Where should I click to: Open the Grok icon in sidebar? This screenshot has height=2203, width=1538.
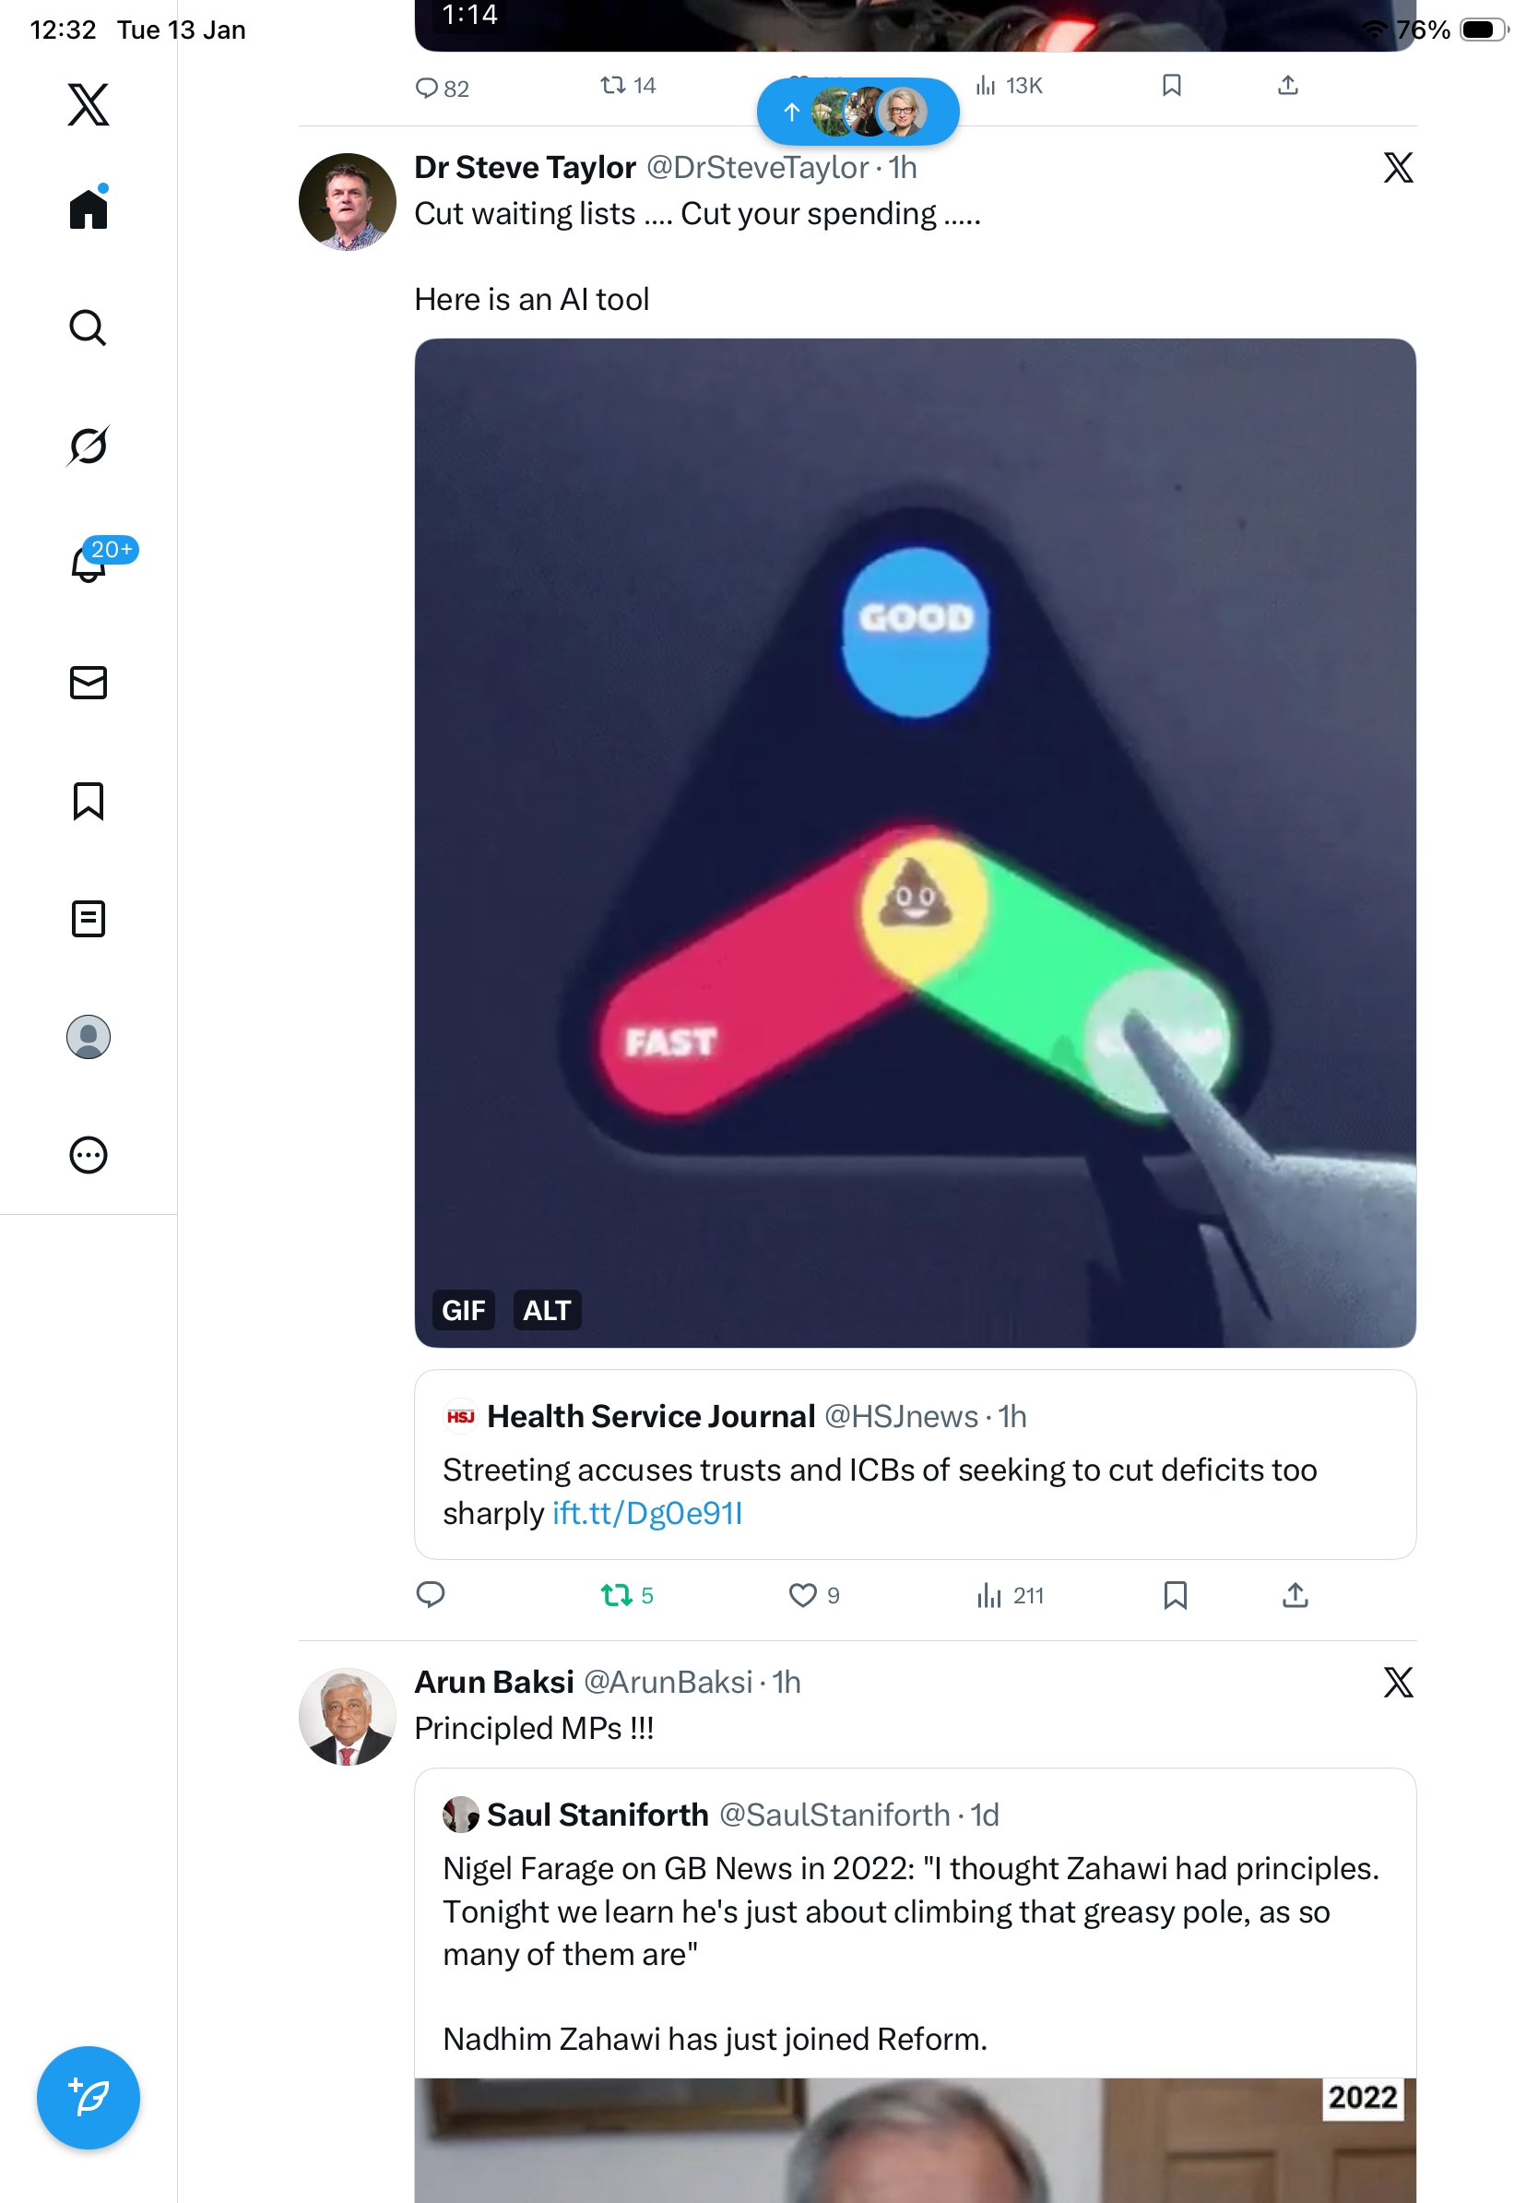(x=89, y=446)
